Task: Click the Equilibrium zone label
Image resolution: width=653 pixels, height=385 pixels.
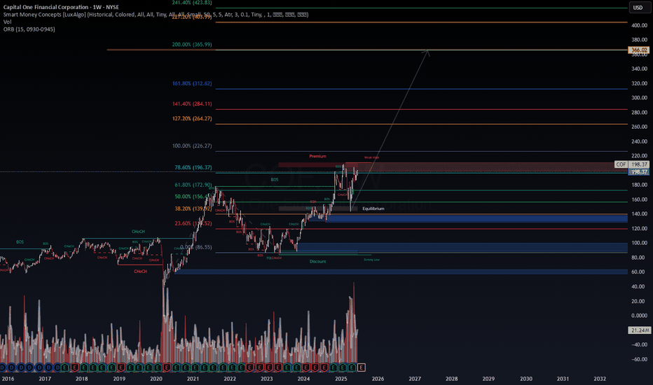Action: pos(373,209)
